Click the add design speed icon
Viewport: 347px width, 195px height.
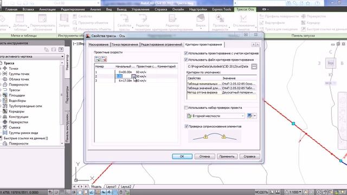pos(98,59)
